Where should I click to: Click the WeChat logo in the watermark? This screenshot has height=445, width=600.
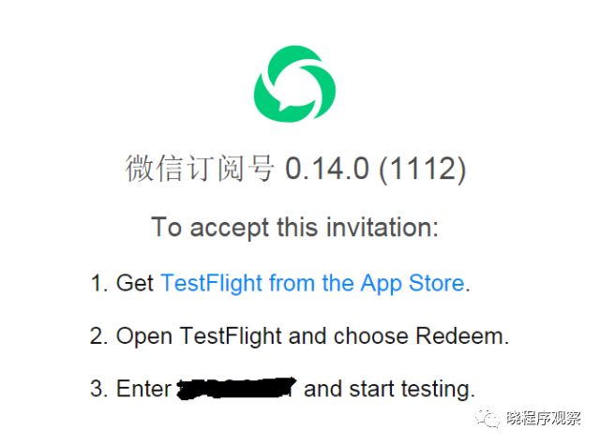[487, 418]
